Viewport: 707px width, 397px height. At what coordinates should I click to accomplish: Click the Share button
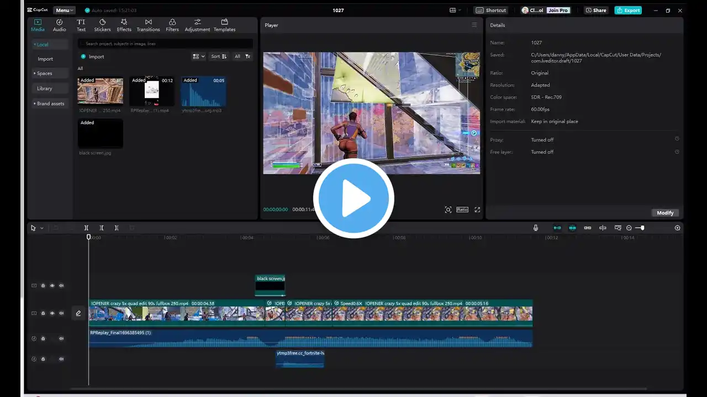(x=596, y=10)
